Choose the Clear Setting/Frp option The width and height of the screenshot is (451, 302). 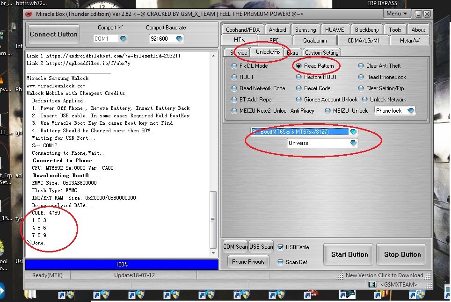click(x=361, y=88)
